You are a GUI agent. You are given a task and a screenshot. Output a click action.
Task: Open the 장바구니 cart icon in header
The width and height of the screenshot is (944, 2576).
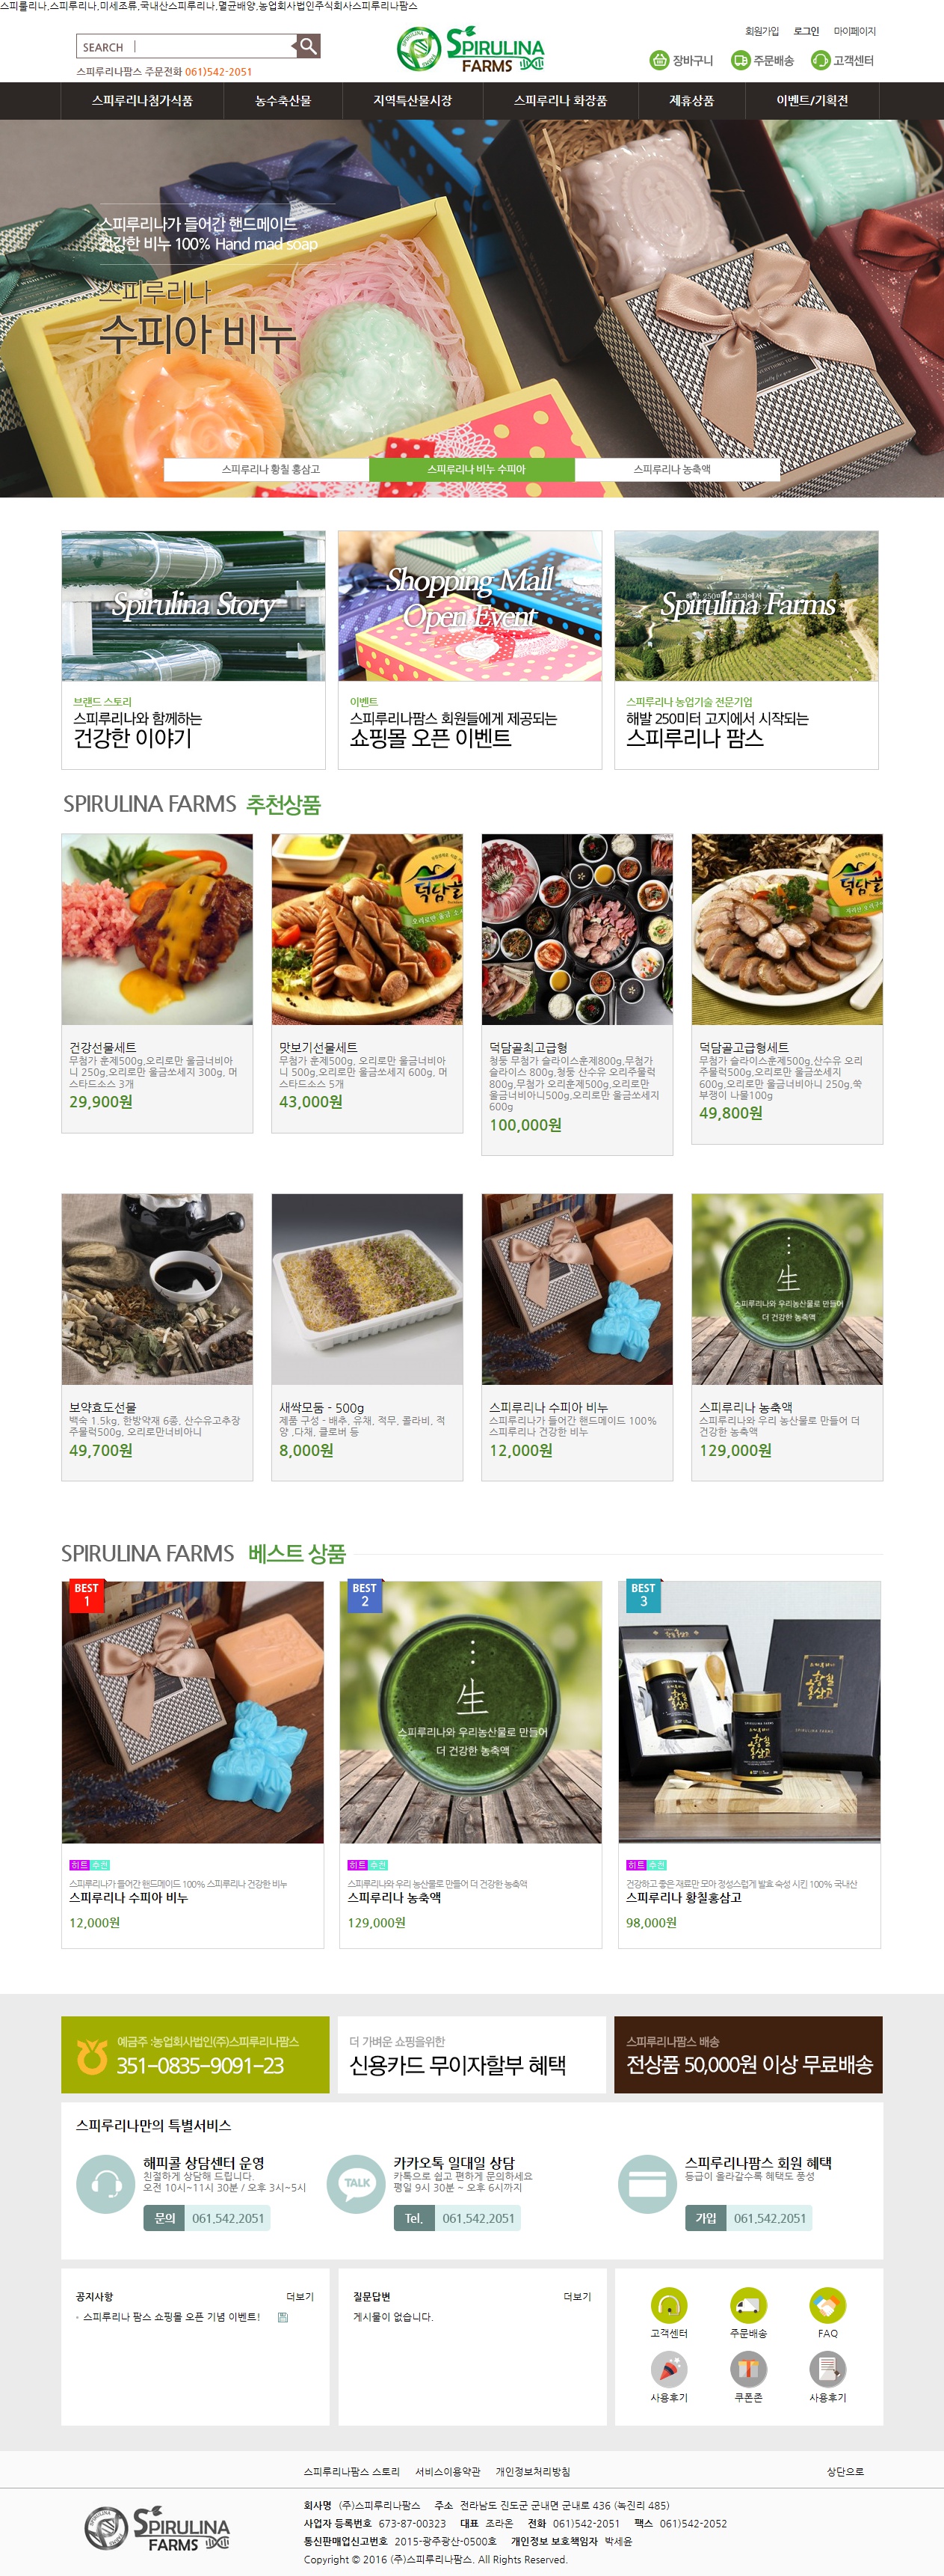click(659, 60)
